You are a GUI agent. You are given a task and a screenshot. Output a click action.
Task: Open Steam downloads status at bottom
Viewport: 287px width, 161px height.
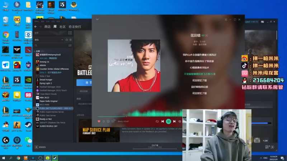pos(155,146)
